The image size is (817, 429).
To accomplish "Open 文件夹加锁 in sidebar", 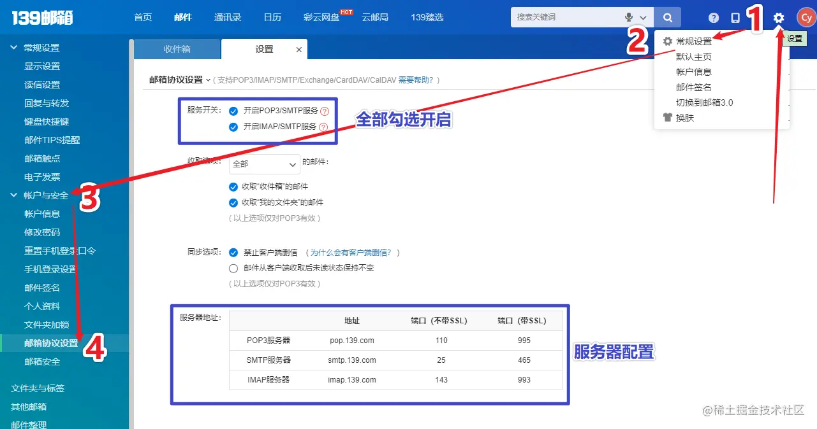I will point(47,325).
